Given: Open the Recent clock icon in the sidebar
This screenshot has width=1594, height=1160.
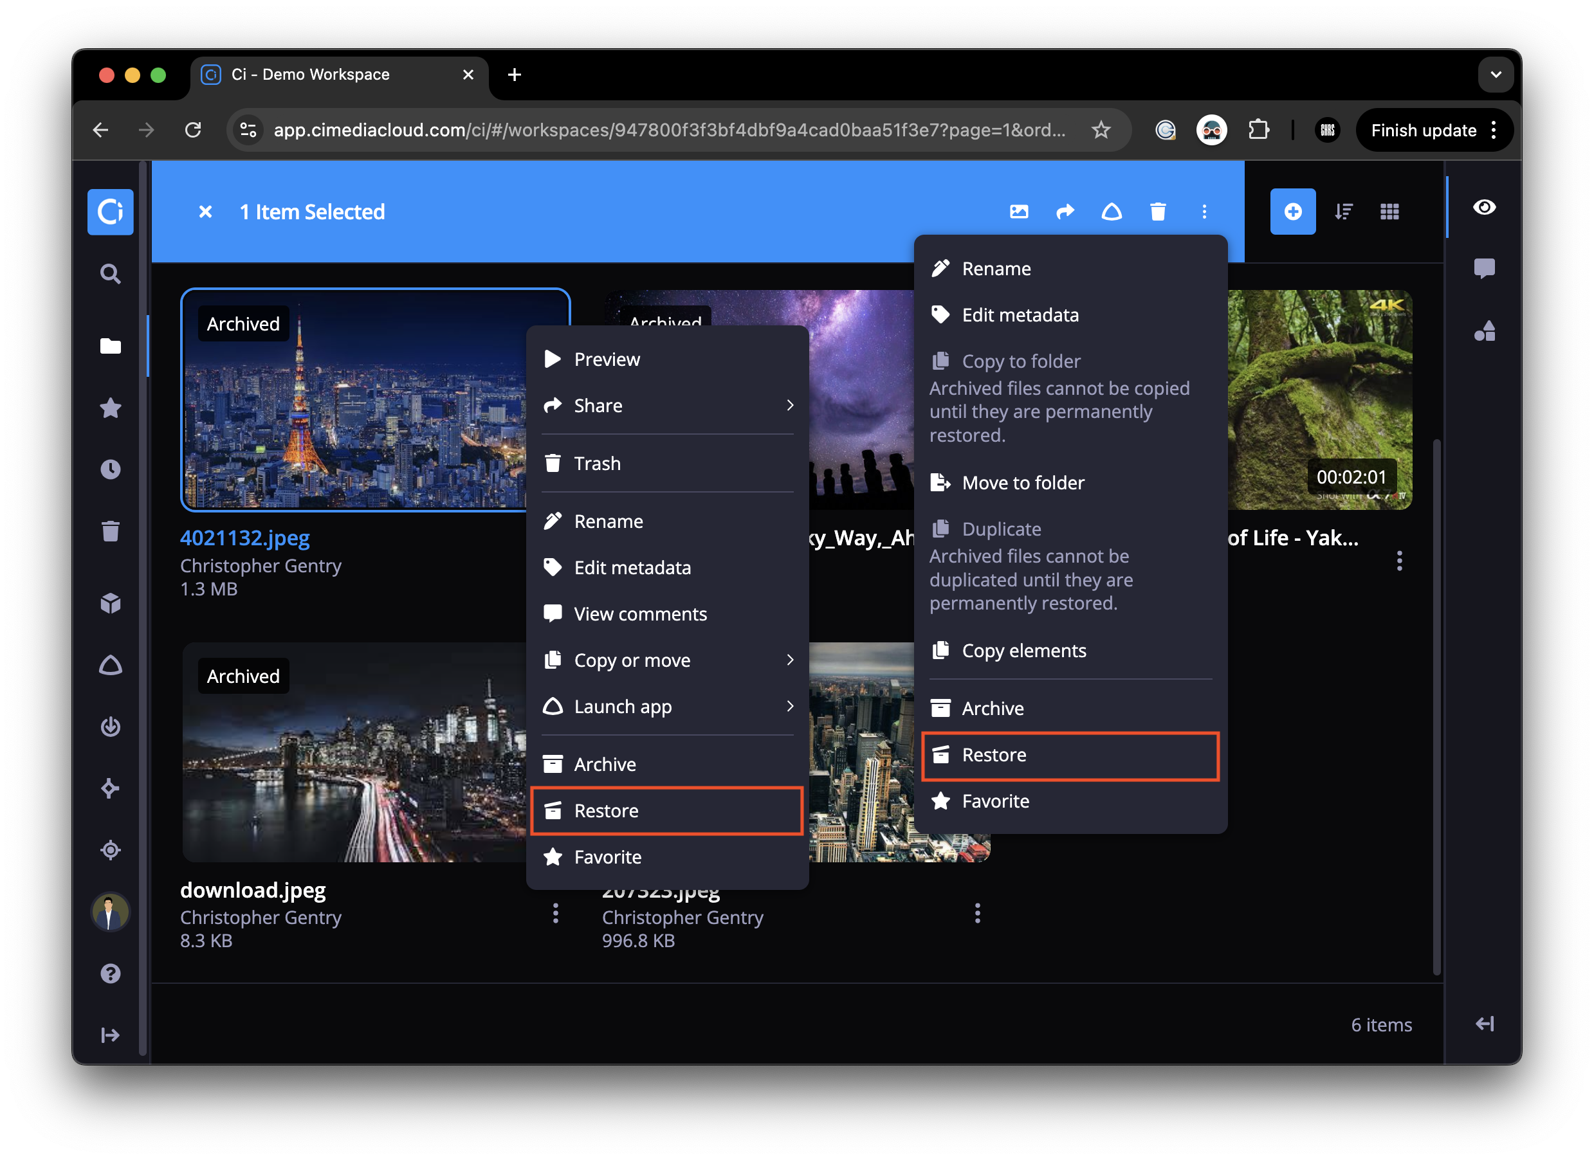Looking at the screenshot, I should click(x=111, y=469).
